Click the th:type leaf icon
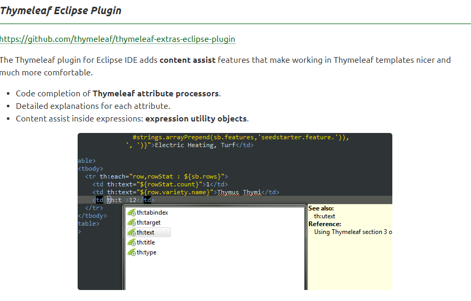Image resolution: width=471 pixels, height=301 pixels. (132, 252)
